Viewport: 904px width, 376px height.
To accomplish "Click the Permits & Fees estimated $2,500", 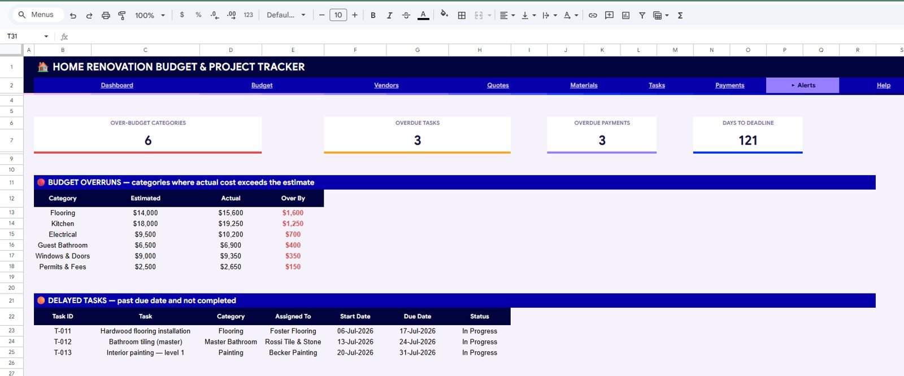I will click(x=145, y=266).
